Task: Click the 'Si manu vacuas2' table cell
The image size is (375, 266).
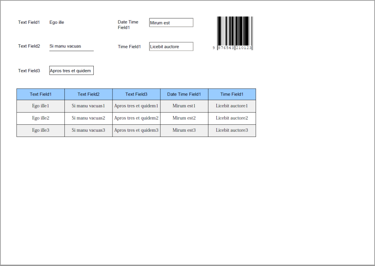Action: pyautogui.click(x=89, y=118)
